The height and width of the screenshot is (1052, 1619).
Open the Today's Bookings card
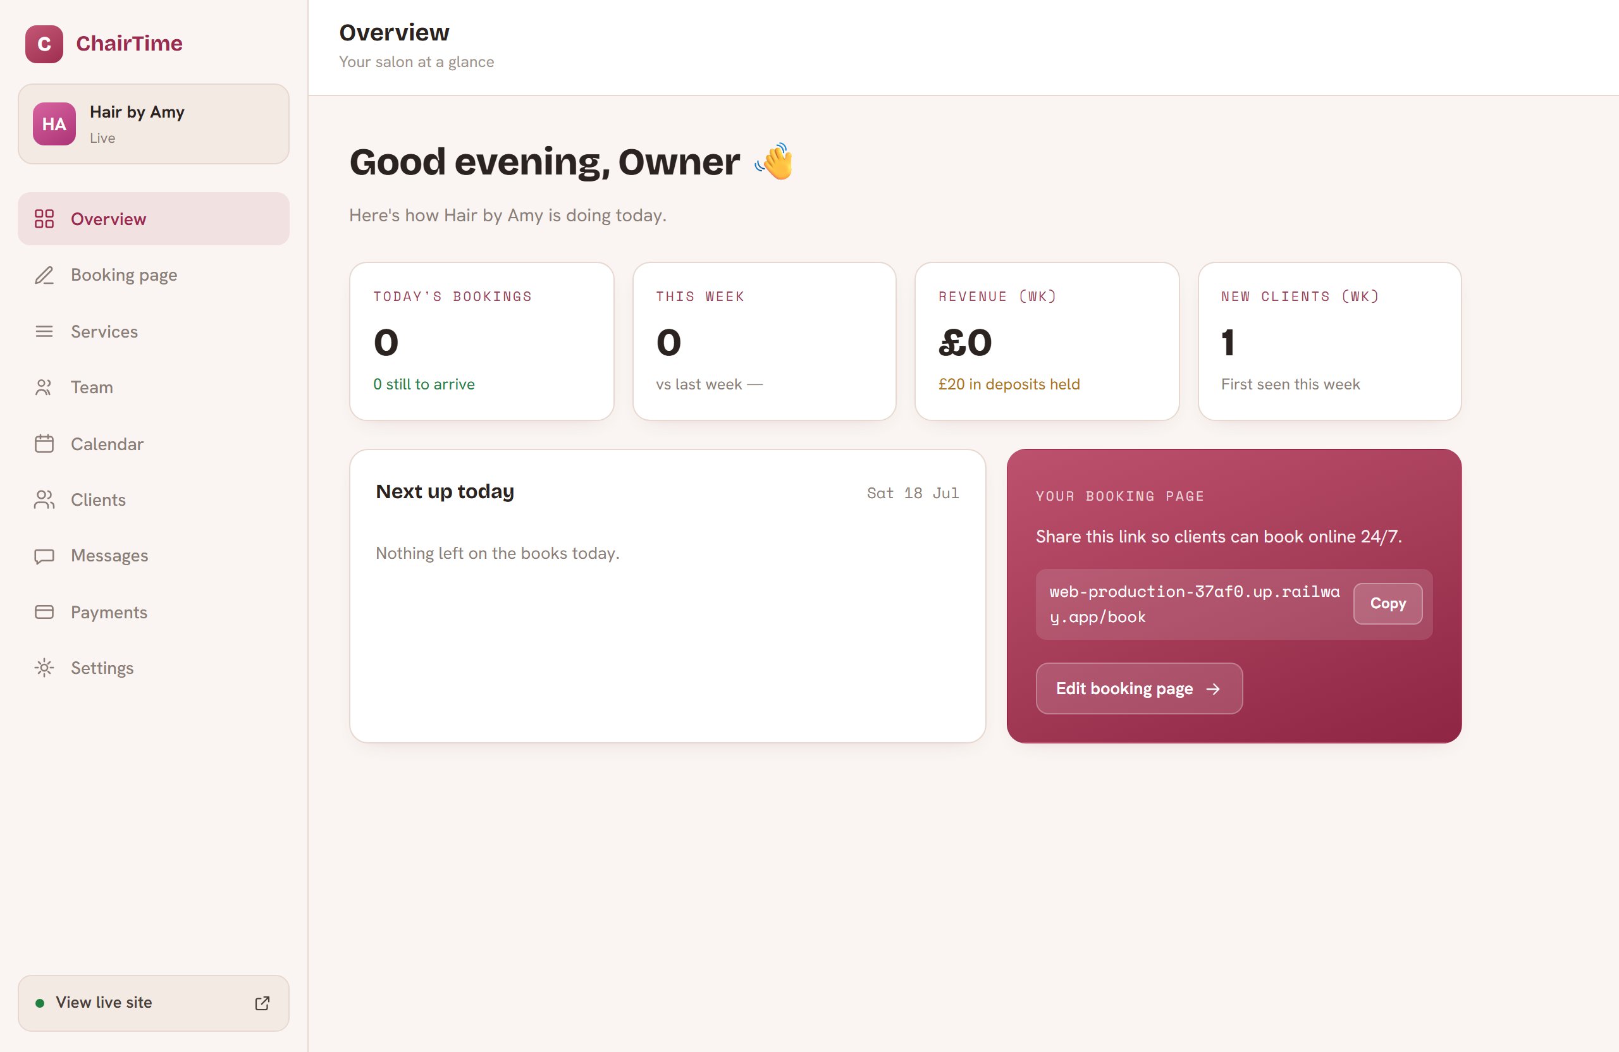point(482,341)
